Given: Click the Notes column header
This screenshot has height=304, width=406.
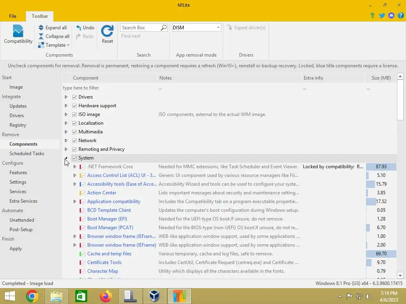Looking at the screenshot, I should tap(229, 78).
